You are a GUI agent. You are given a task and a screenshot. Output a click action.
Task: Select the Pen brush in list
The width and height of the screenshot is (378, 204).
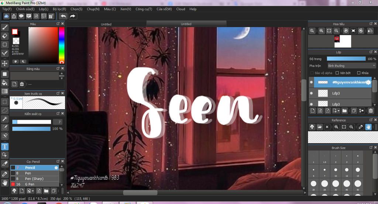coord(34,173)
